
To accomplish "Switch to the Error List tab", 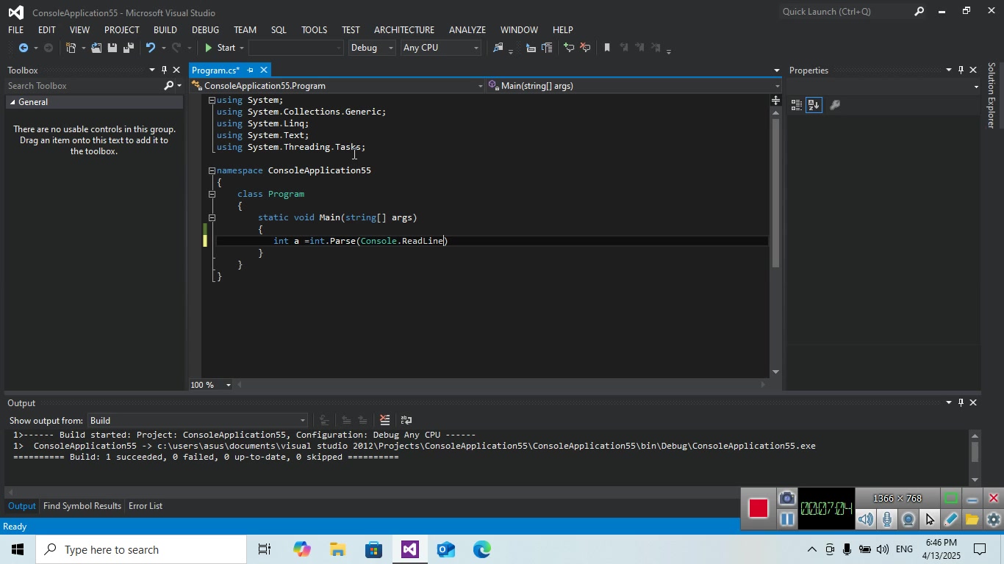I will click(x=145, y=506).
